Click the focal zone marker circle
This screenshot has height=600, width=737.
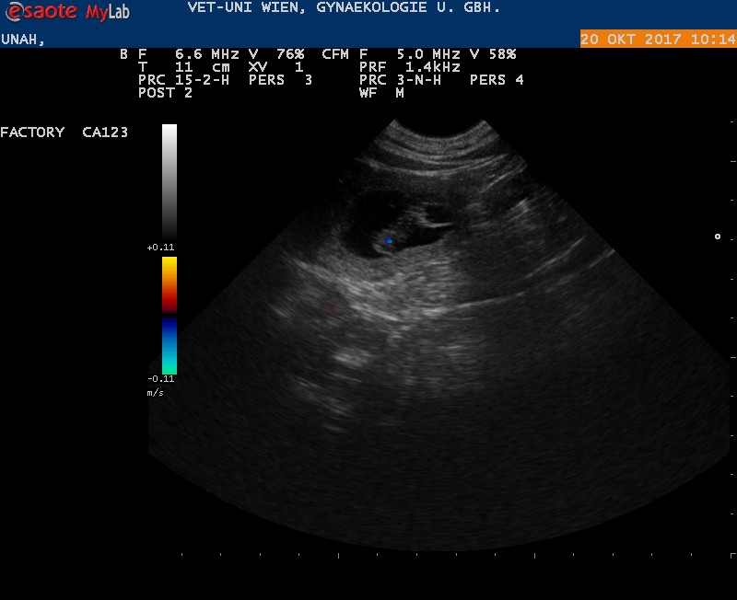[718, 237]
